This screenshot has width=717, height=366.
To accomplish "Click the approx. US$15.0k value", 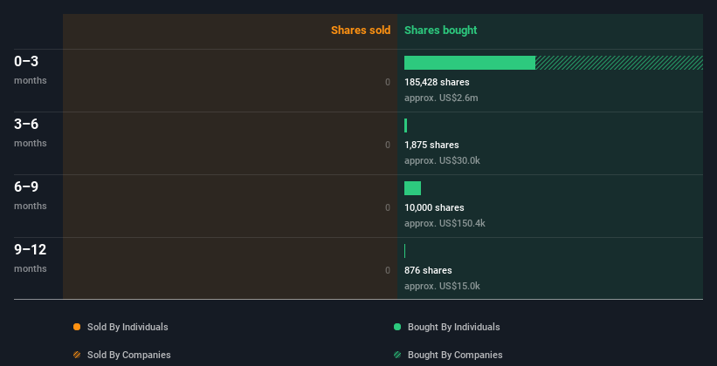I will pyautogui.click(x=442, y=286).
